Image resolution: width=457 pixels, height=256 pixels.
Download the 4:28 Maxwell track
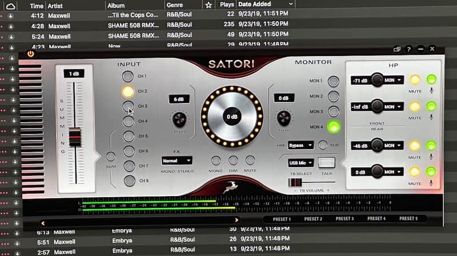pyautogui.click(x=11, y=26)
